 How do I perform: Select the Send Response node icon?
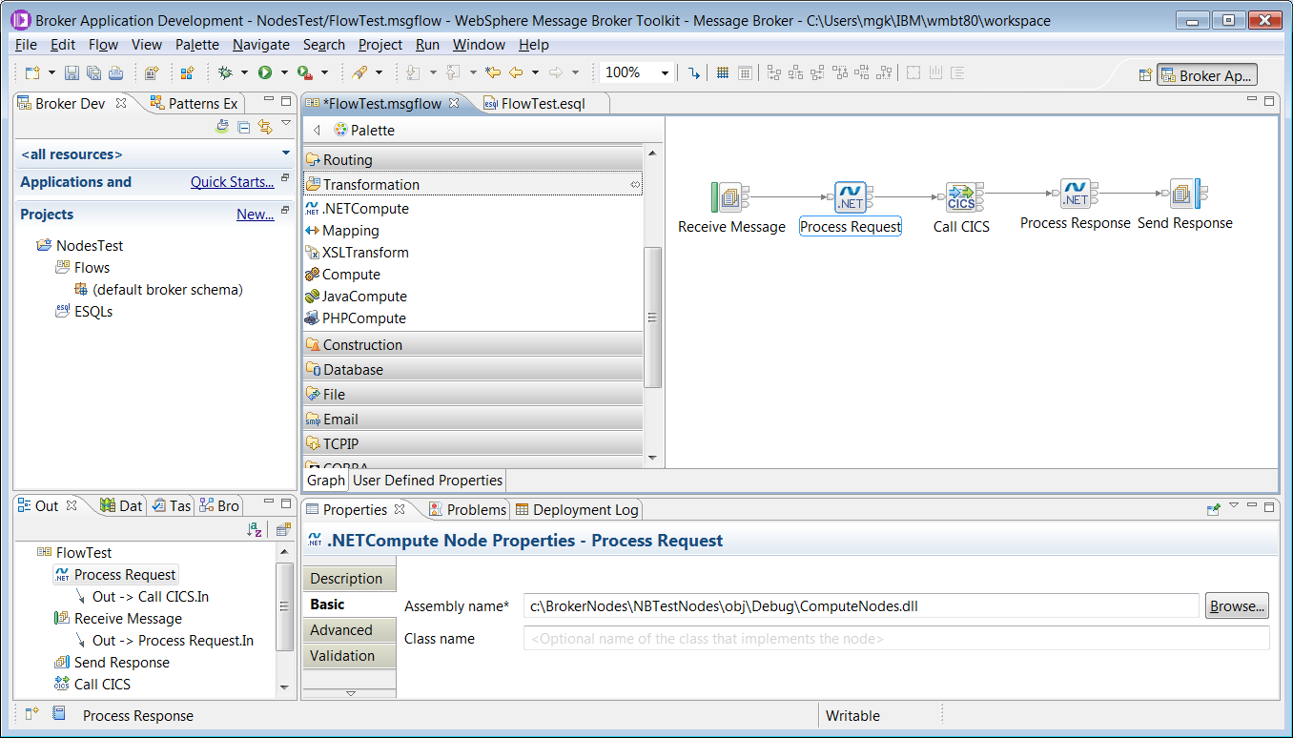click(x=1185, y=195)
